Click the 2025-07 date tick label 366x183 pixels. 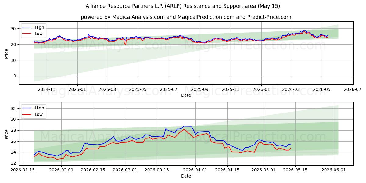(169, 89)
